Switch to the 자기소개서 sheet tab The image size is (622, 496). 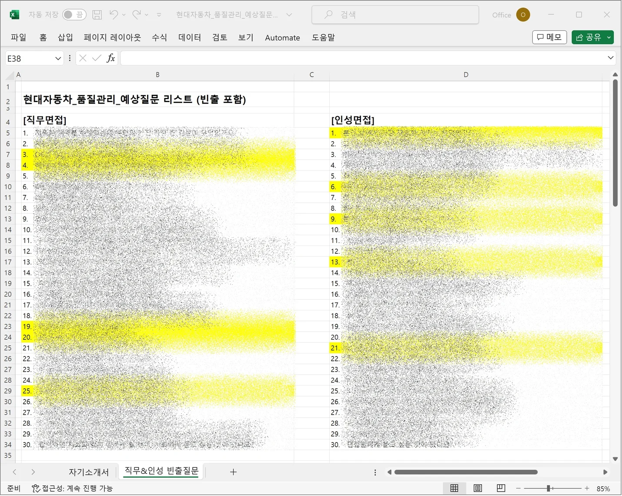click(89, 472)
